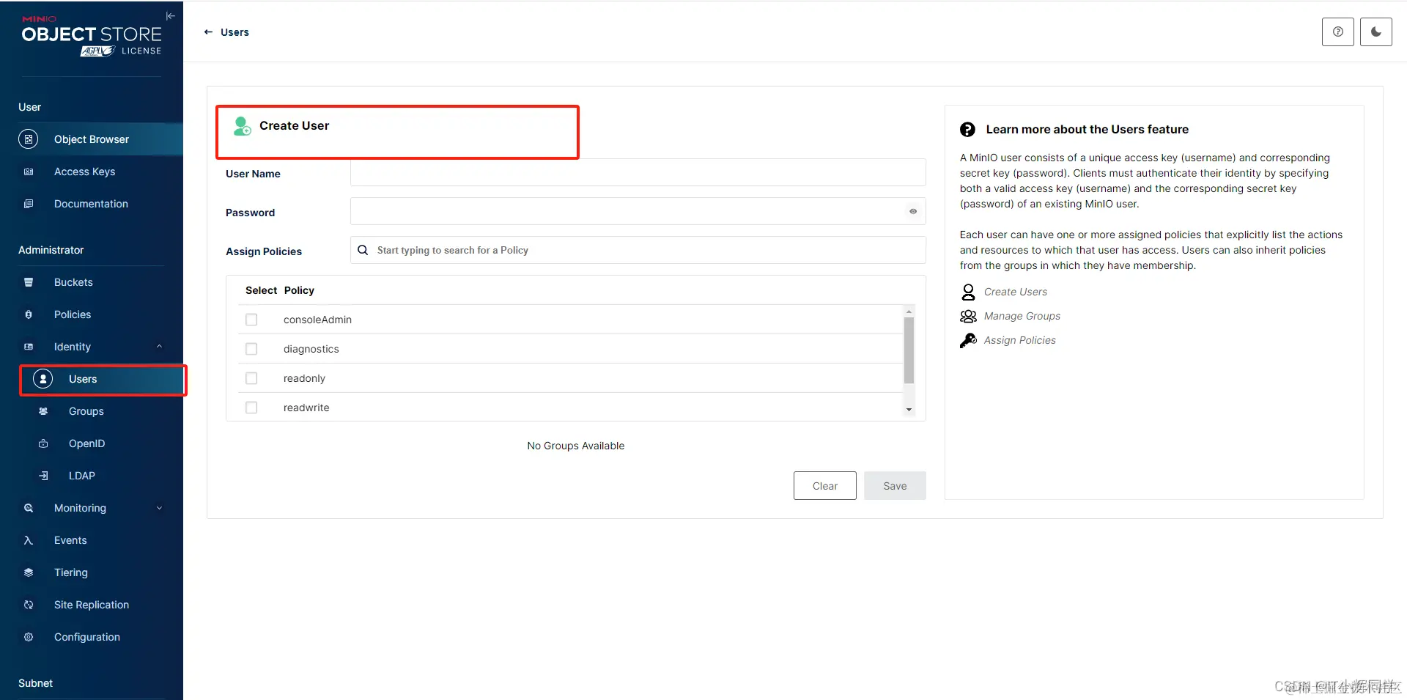
Task: Click the Tiering layers icon
Action: pyautogui.click(x=29, y=572)
